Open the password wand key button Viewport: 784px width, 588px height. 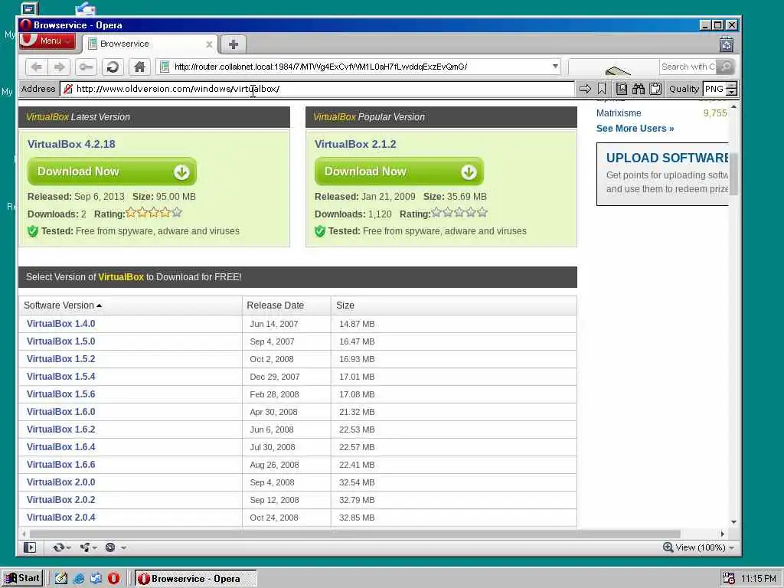86,67
